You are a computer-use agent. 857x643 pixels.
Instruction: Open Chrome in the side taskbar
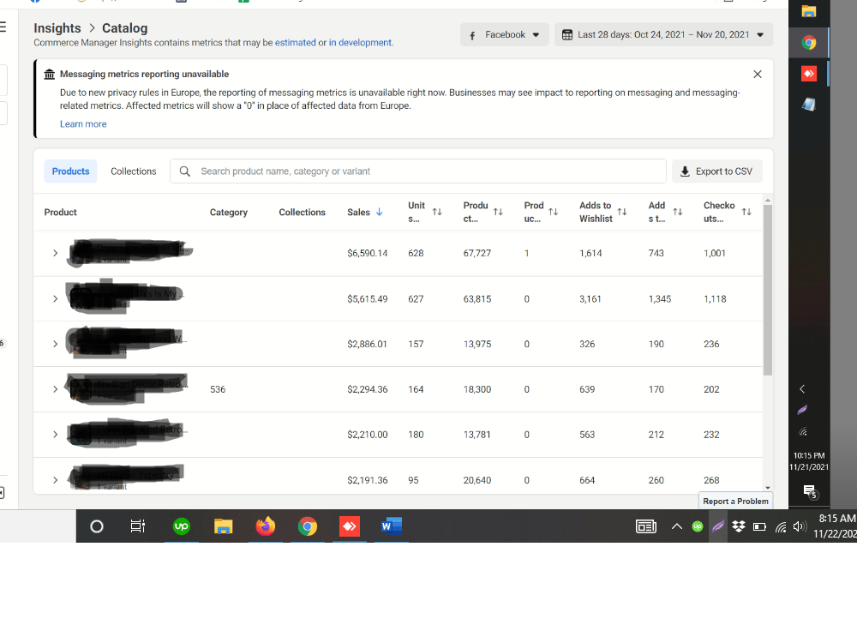[x=809, y=43]
